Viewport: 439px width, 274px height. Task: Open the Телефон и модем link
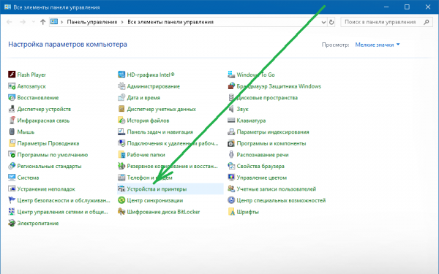149,178
